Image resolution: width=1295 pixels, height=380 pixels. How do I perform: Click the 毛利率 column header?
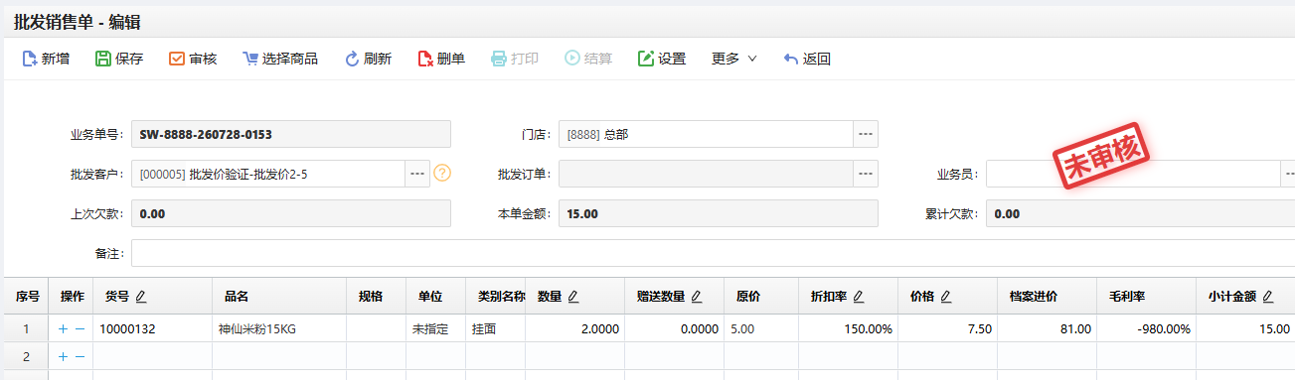click(x=1147, y=296)
